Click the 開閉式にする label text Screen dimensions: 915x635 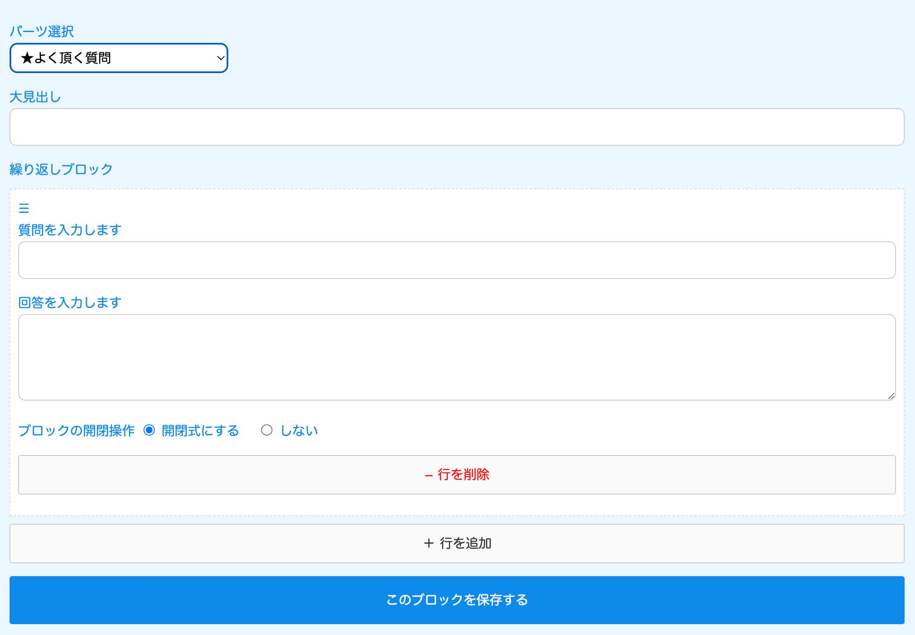pyautogui.click(x=200, y=431)
